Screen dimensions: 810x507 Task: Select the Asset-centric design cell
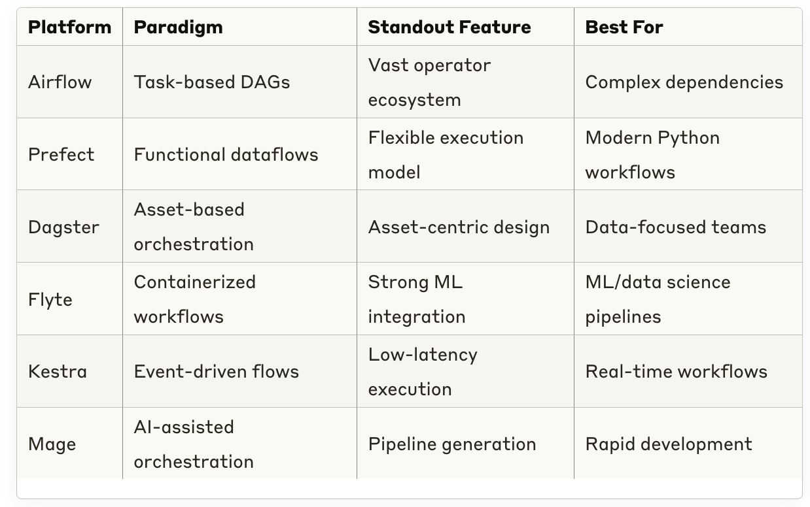459,227
